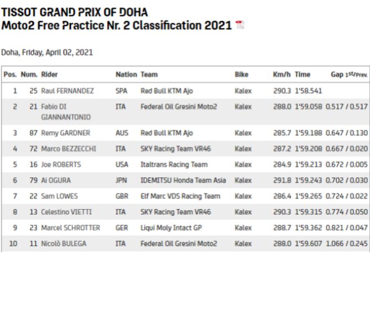Click the Pos. column header
370x322 pixels.
(10, 74)
